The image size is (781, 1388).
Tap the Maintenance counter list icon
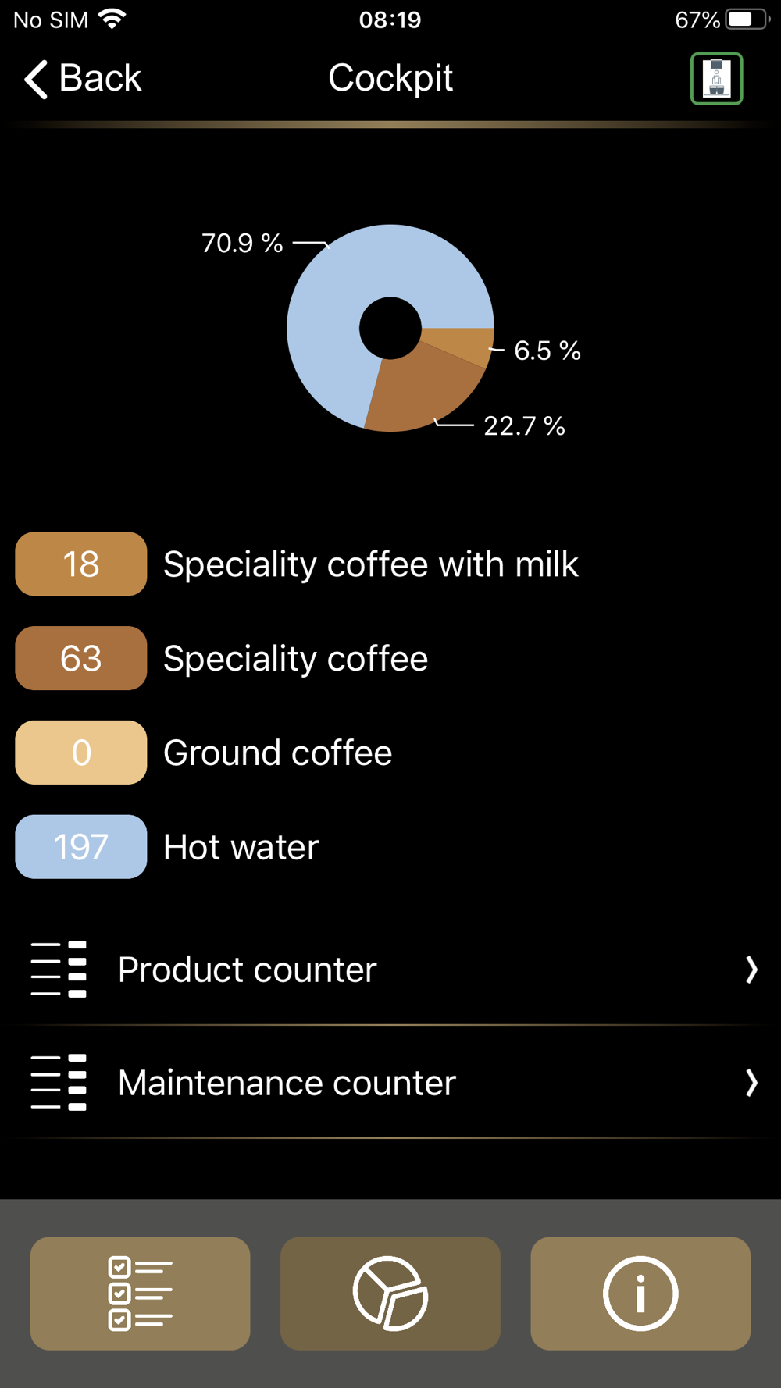[59, 1083]
